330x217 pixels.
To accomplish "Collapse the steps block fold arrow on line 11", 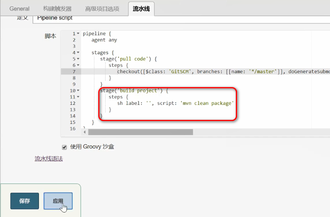I will click(78, 97).
